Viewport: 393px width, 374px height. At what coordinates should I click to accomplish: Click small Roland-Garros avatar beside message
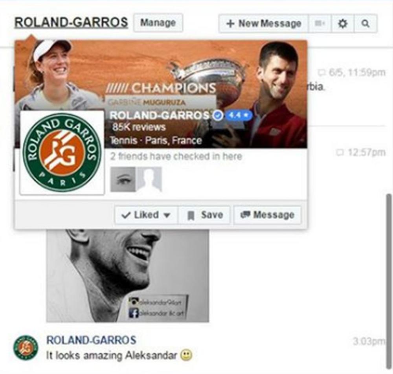click(26, 347)
